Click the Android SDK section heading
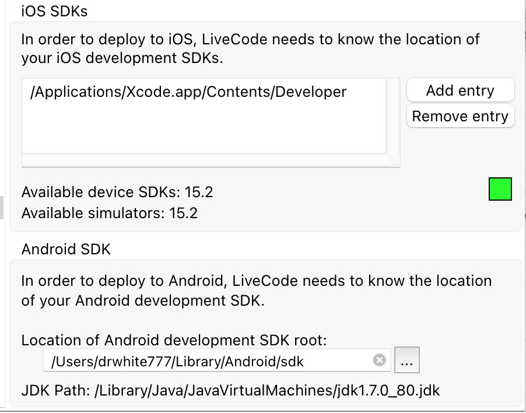Viewport: 526px width, 413px height. (x=66, y=249)
